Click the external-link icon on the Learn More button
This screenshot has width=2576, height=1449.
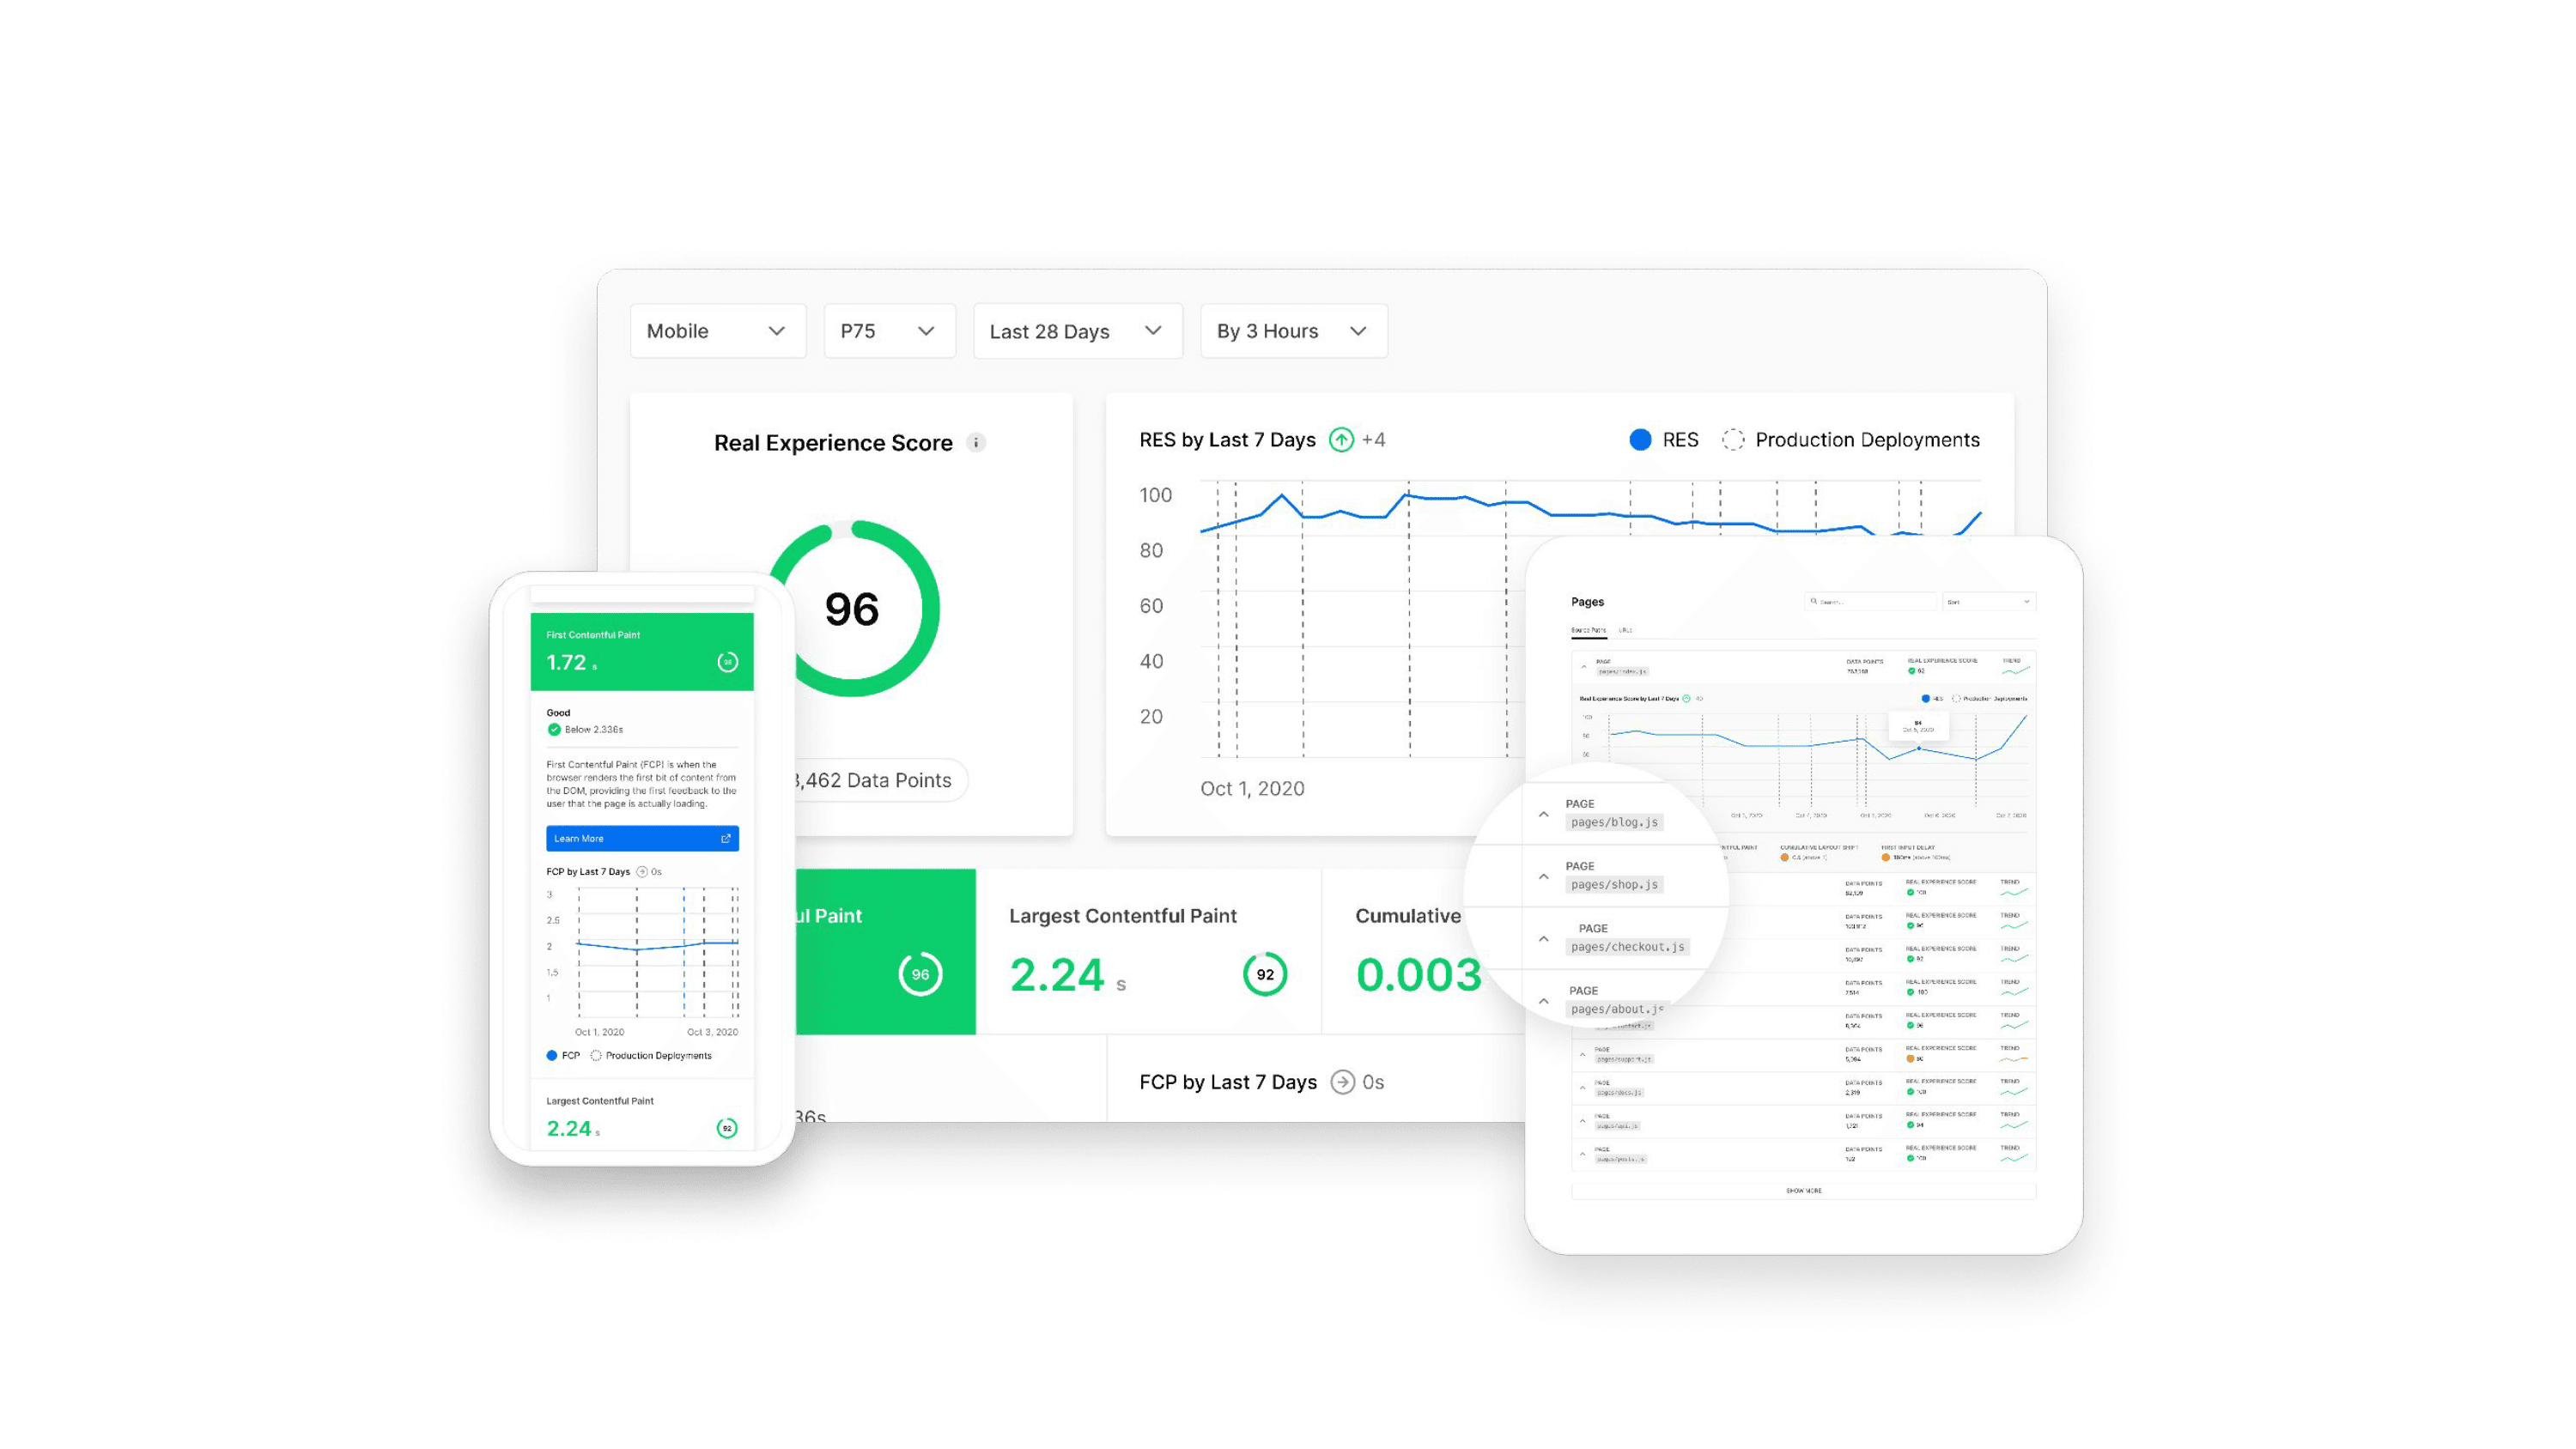pyautogui.click(x=726, y=838)
